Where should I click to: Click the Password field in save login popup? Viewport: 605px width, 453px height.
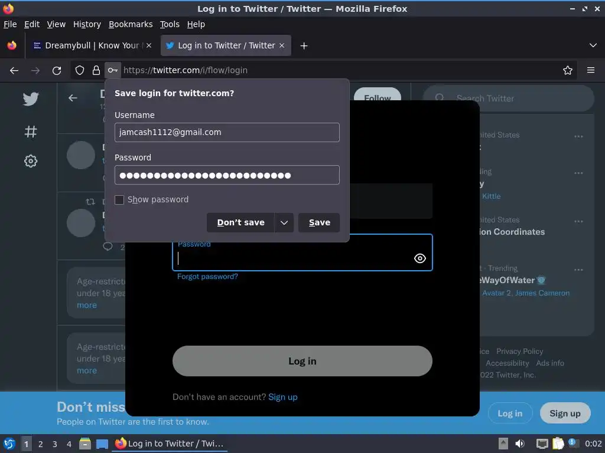(x=227, y=175)
